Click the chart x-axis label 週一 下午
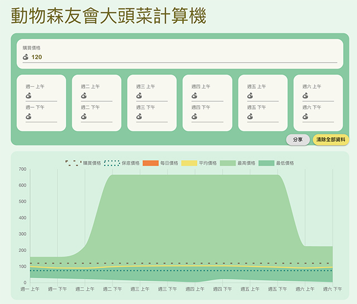Viewport: 357px width, 304px height. coord(57,289)
